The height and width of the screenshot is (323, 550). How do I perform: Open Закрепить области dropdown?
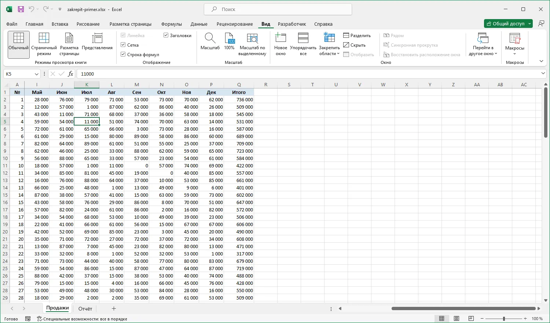329,44
